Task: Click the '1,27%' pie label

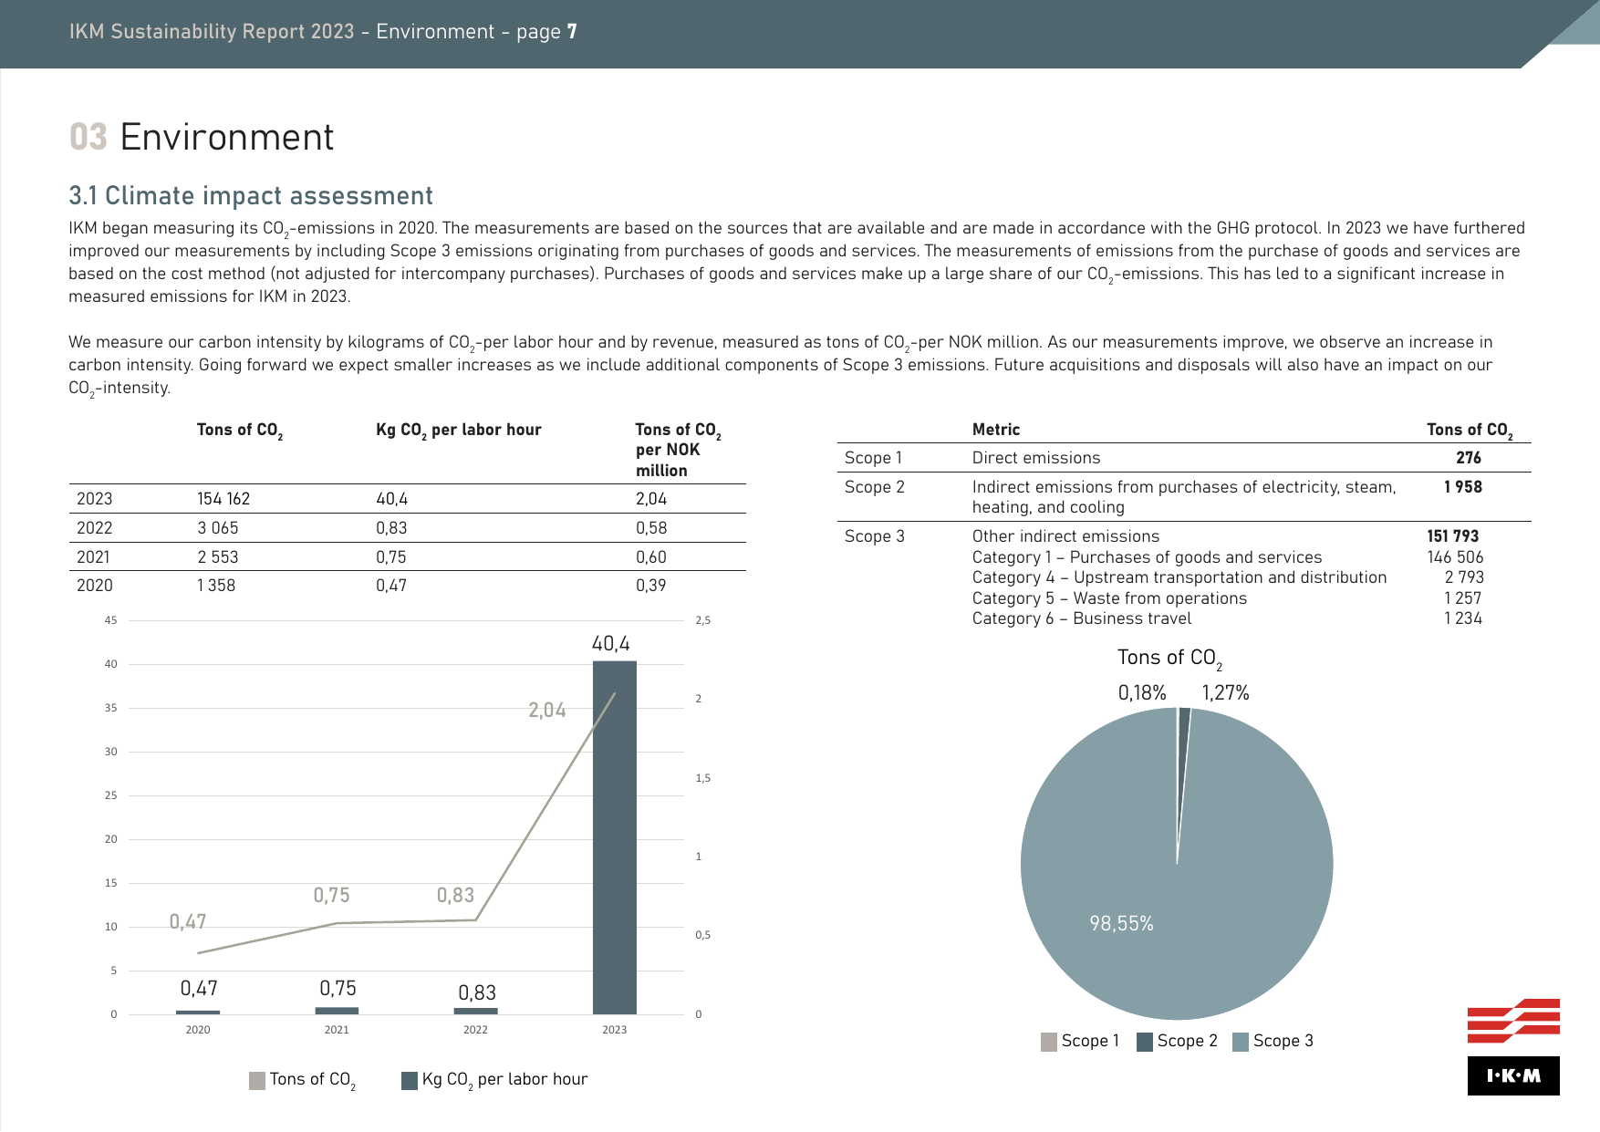Action: pos(1225,693)
